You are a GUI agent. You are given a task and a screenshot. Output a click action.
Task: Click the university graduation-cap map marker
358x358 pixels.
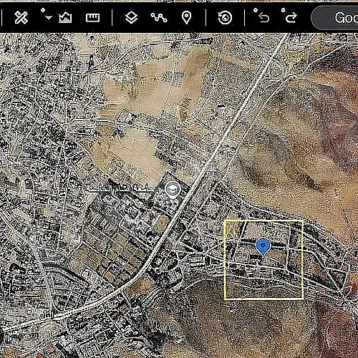[x=173, y=189]
